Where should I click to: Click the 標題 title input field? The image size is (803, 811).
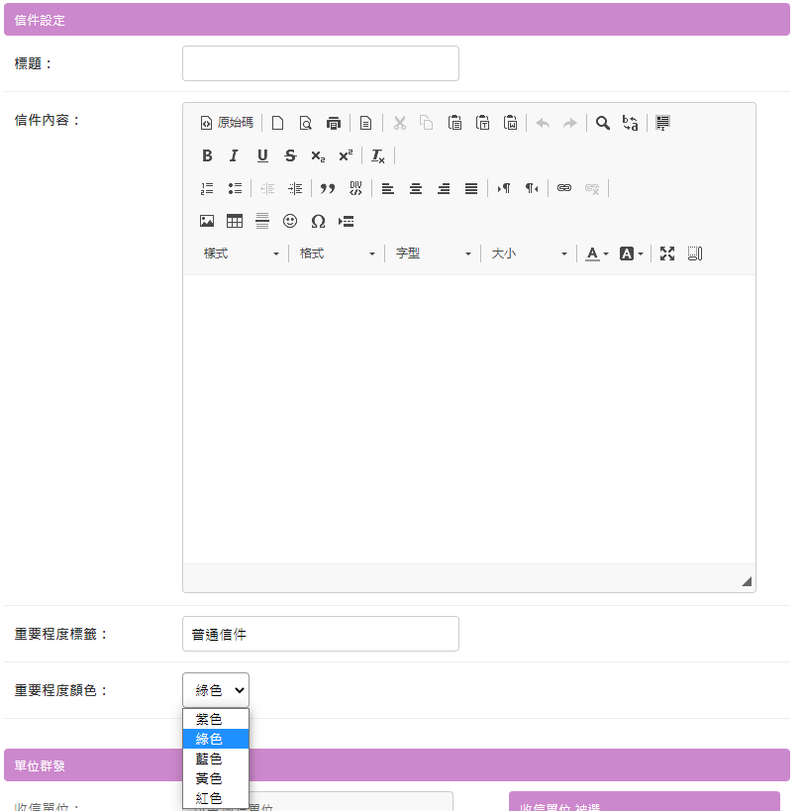(321, 63)
